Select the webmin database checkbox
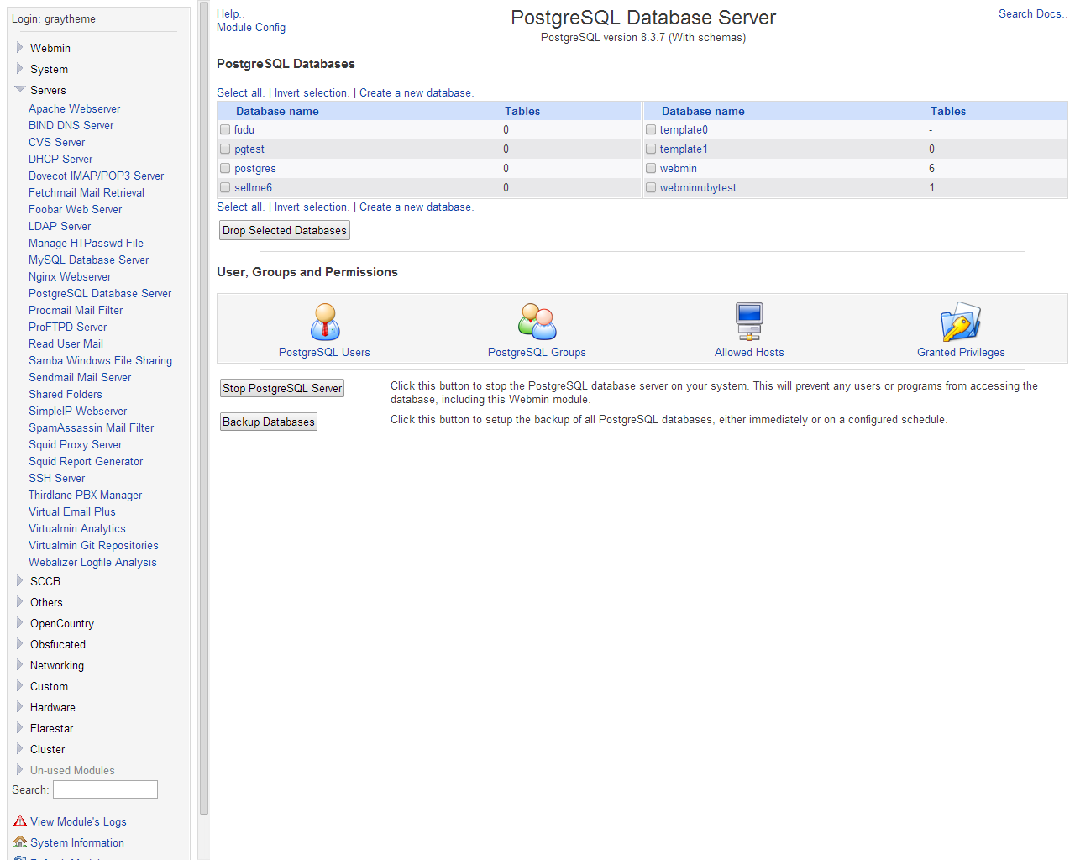The width and height of the screenshot is (1075, 860). (x=651, y=169)
